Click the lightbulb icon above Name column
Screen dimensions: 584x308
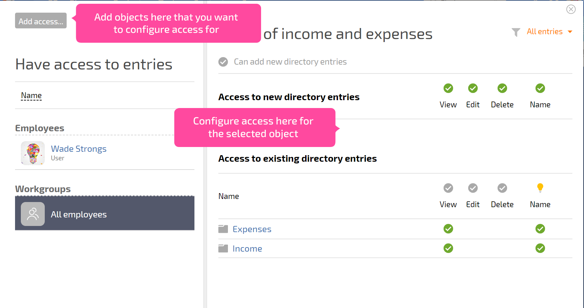coord(540,188)
